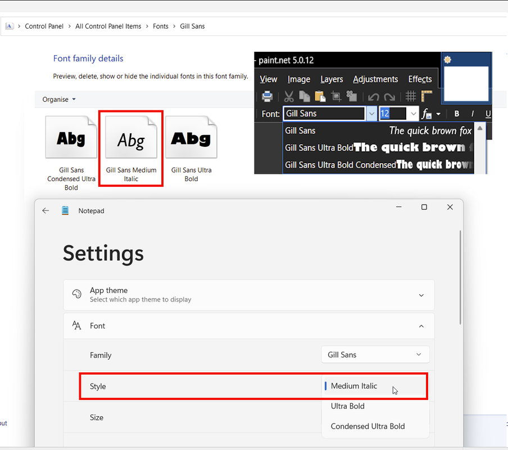Click the Notepad app icon in title bar
The width and height of the screenshot is (508, 450).
[x=65, y=211]
